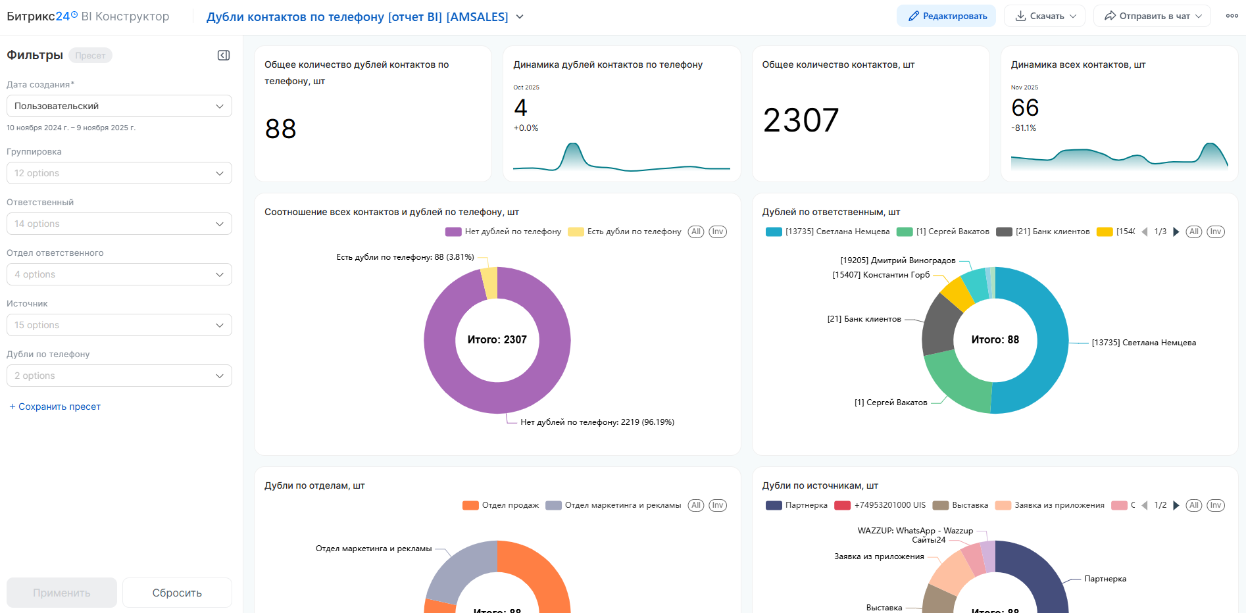The height and width of the screenshot is (613, 1246).
Task: Click Inv legend button in Соотношение всех контактов chart
Action: tap(718, 232)
